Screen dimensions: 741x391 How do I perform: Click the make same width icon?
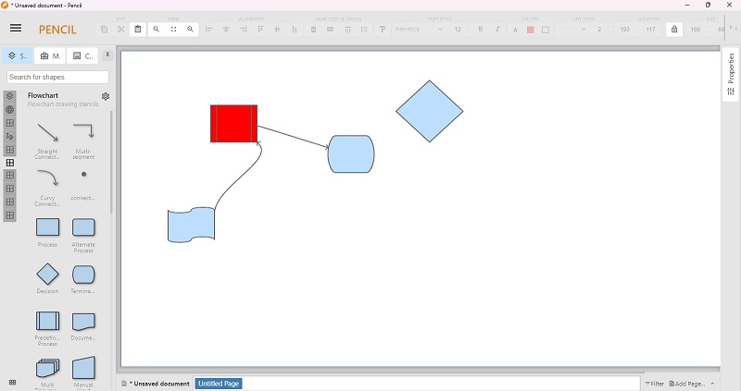tap(313, 30)
